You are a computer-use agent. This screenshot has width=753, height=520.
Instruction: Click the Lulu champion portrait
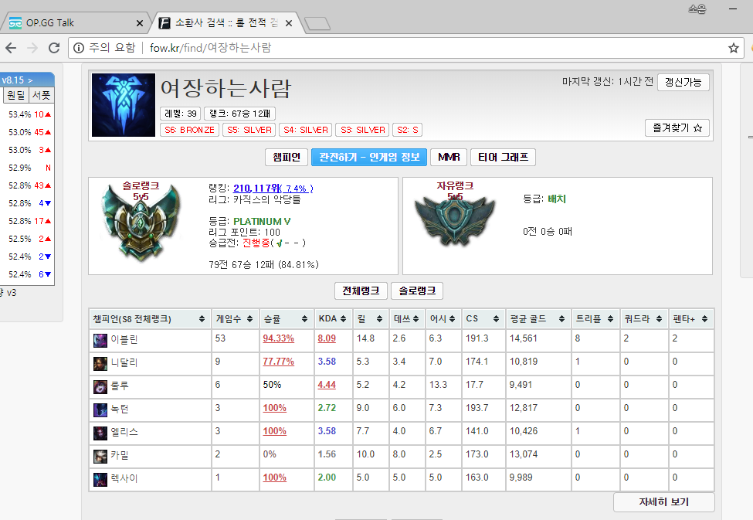(x=101, y=385)
